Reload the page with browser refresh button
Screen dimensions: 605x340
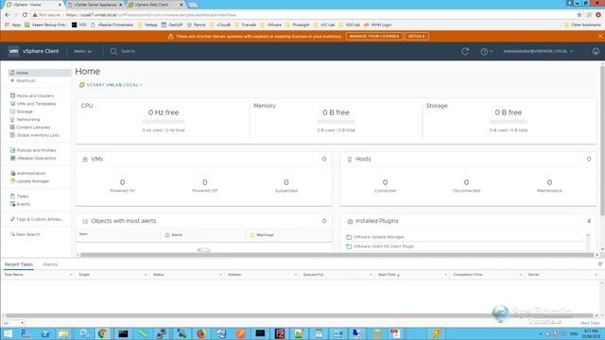26,15
